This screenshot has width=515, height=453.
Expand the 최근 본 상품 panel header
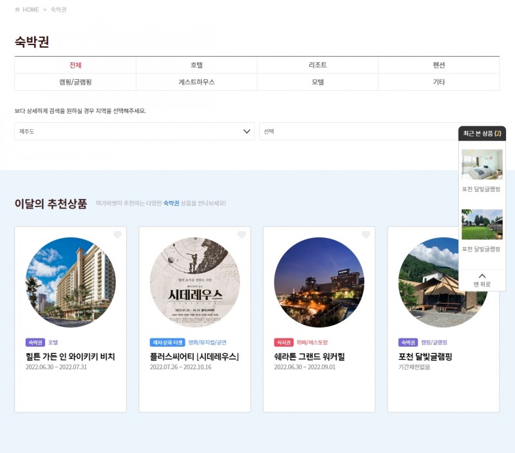(x=483, y=133)
